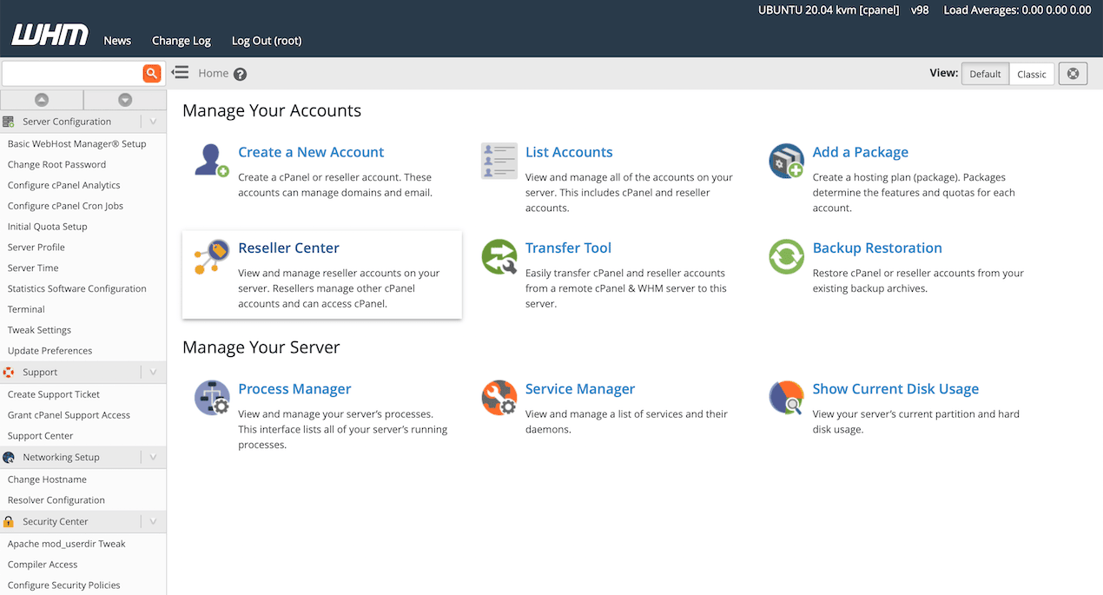Open Configure cPanel Cron Jobs
This screenshot has width=1103, height=595.
point(65,206)
